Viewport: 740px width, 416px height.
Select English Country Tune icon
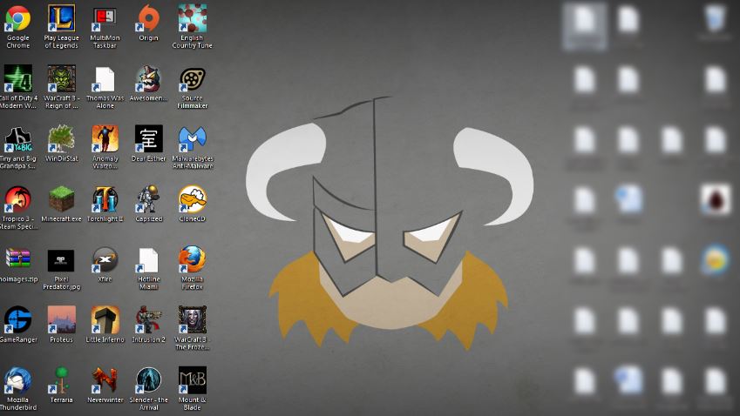[192, 18]
